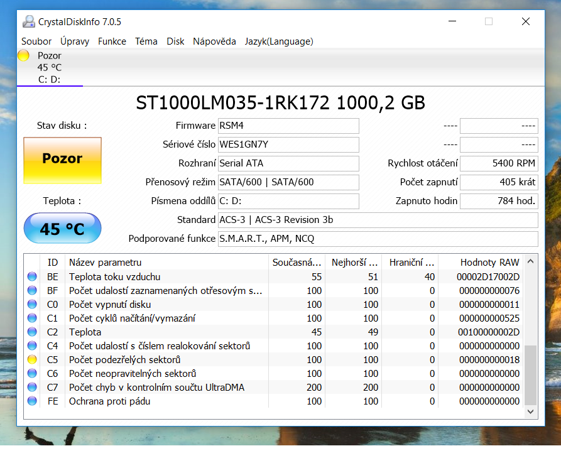Click the blue status dot for FE row

(32, 401)
